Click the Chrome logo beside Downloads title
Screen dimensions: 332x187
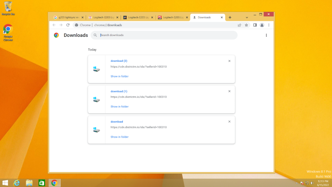56,35
